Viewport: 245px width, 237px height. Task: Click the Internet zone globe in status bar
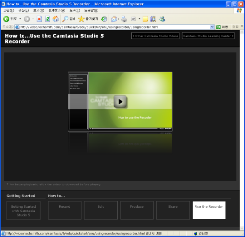(x=196, y=234)
